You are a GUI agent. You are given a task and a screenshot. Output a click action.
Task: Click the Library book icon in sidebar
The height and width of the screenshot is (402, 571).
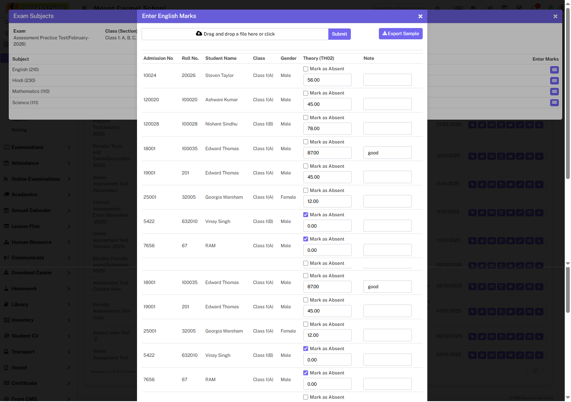pyautogui.click(x=6, y=305)
